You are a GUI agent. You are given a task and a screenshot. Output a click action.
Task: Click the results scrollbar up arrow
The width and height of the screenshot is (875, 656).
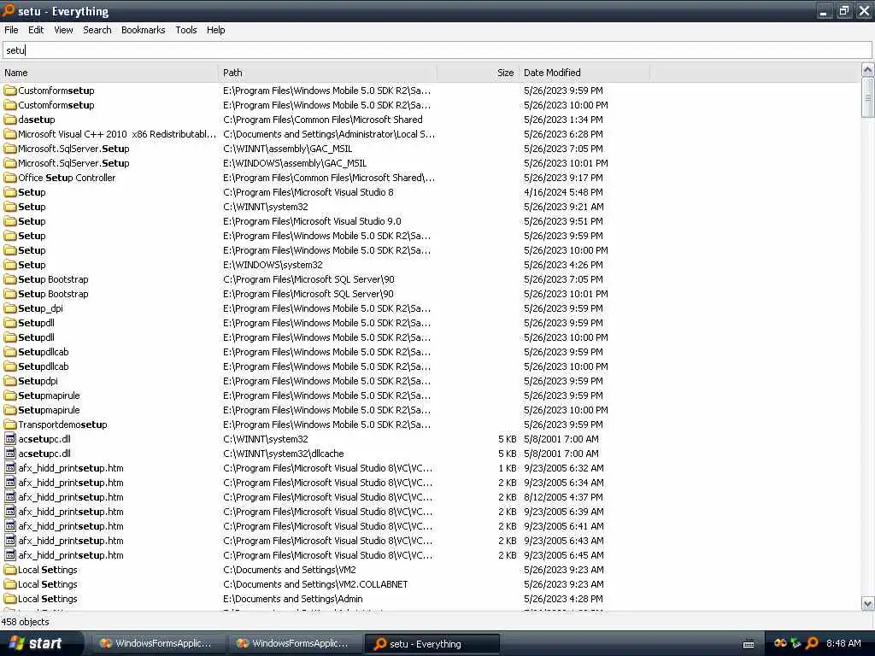(867, 70)
